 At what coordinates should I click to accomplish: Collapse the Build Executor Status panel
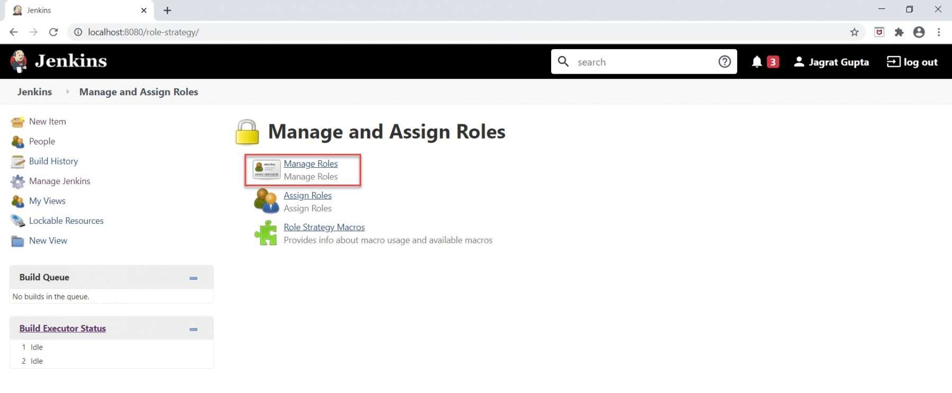194,330
